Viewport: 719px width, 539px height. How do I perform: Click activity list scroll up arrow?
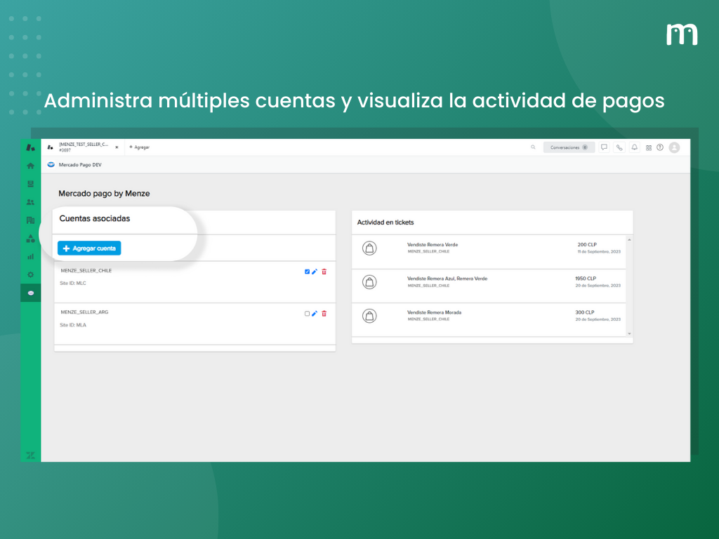[x=629, y=240]
